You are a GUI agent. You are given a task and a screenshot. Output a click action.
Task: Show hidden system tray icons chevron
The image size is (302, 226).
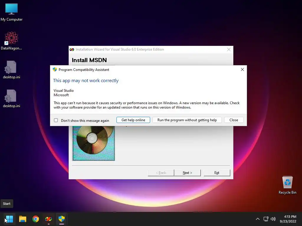[258, 219]
